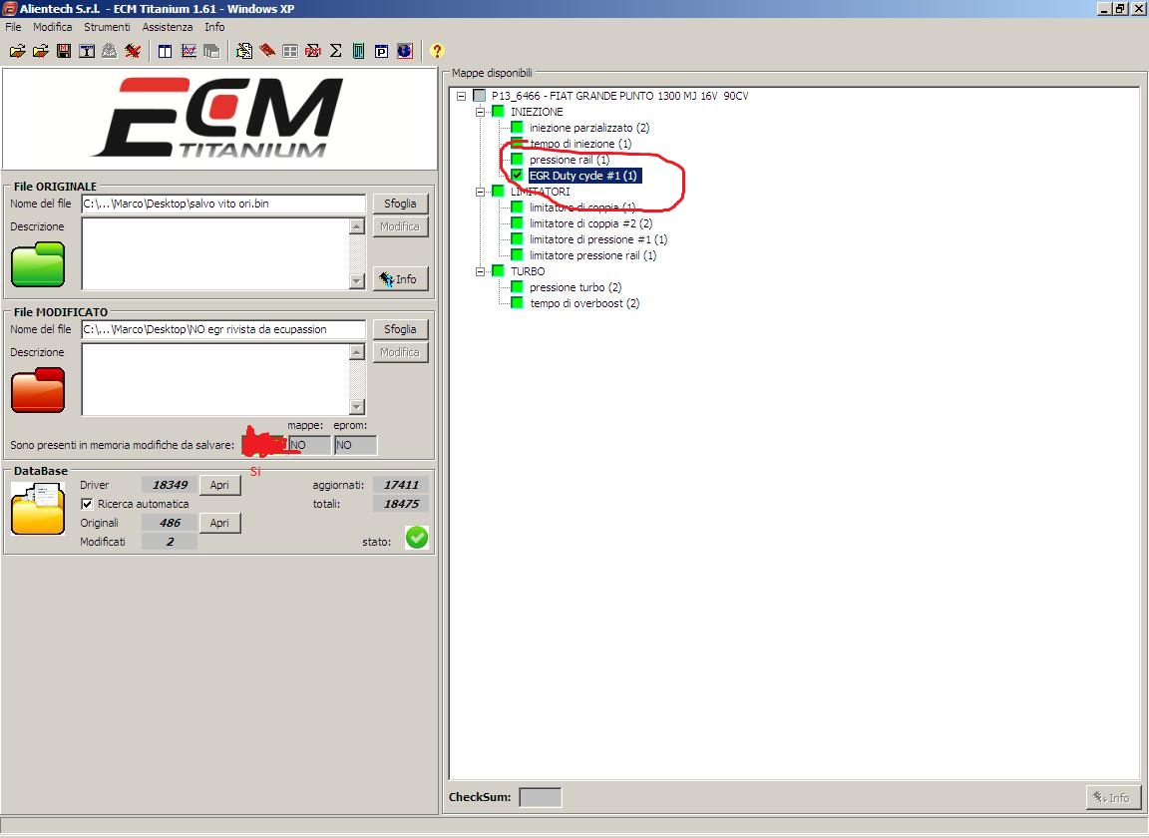Click the floppy disk save icon
This screenshot has width=1149, height=838.
(64, 51)
